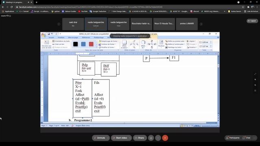Open Contour de forme dropdown
Screen dimensions: 260x146
(107, 44)
